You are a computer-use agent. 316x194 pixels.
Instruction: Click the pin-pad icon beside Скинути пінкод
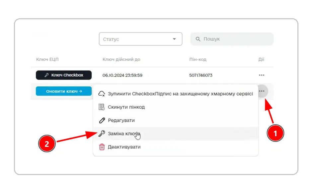(x=102, y=107)
